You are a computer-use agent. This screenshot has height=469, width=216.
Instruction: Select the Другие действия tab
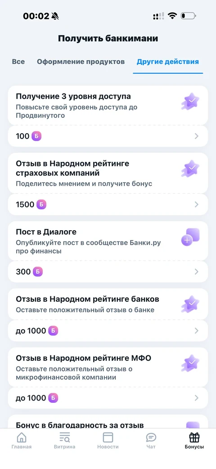click(x=168, y=62)
